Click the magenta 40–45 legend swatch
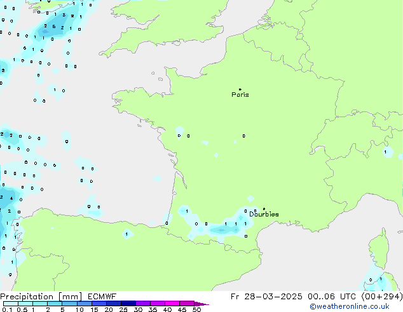The height and width of the screenshot is (312, 403). 172,304
